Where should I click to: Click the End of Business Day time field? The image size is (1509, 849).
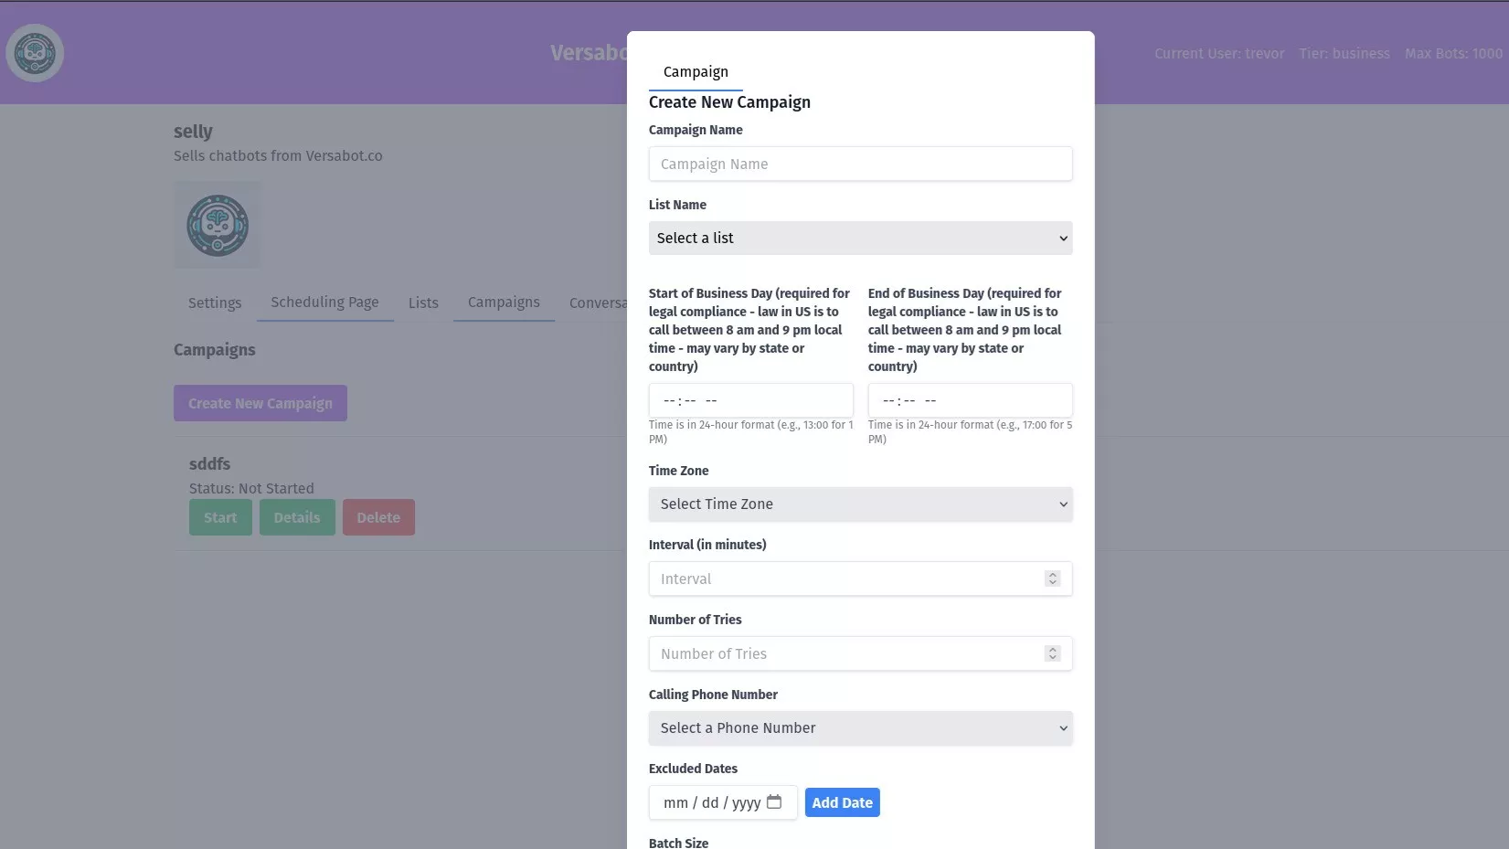[x=969, y=400]
